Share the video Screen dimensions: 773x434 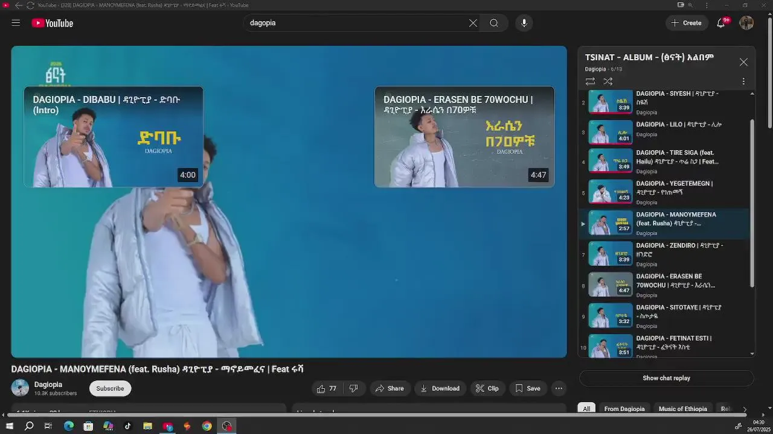390,388
